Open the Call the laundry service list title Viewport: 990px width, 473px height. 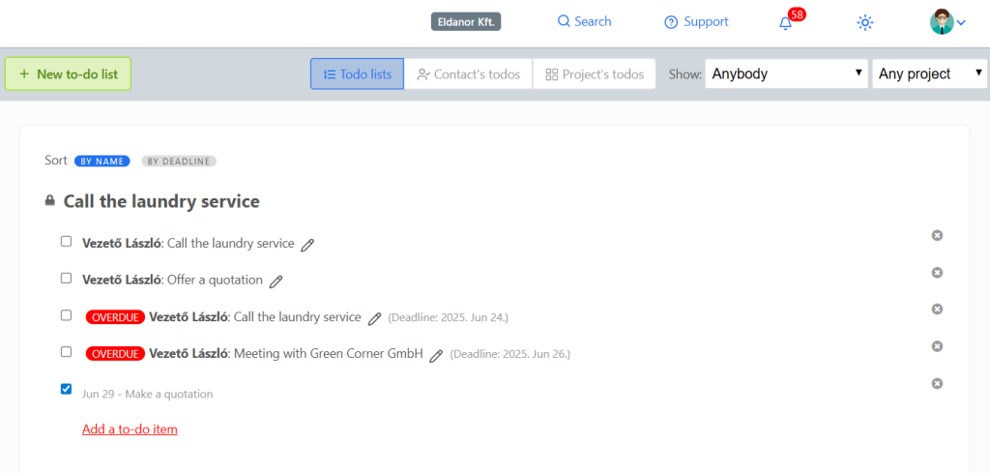[161, 201]
